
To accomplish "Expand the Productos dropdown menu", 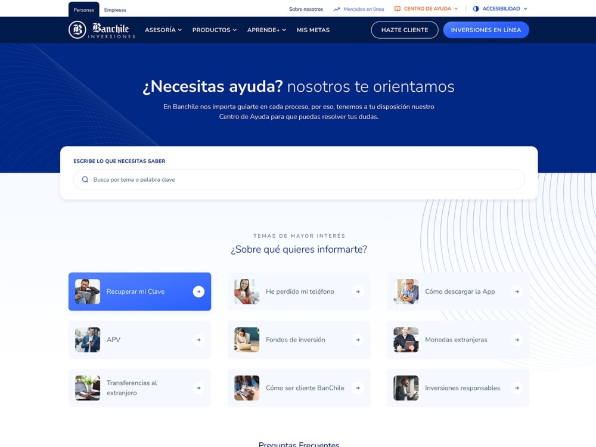I will tap(215, 30).
